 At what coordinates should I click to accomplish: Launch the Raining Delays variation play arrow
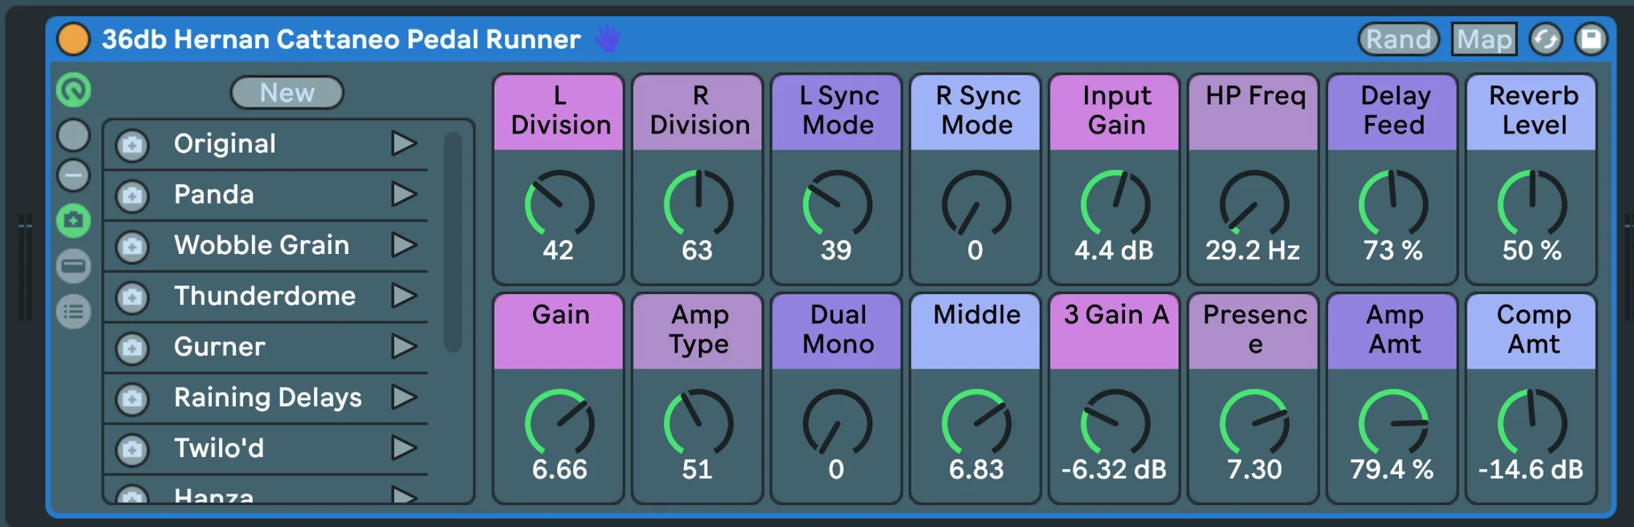pos(404,397)
